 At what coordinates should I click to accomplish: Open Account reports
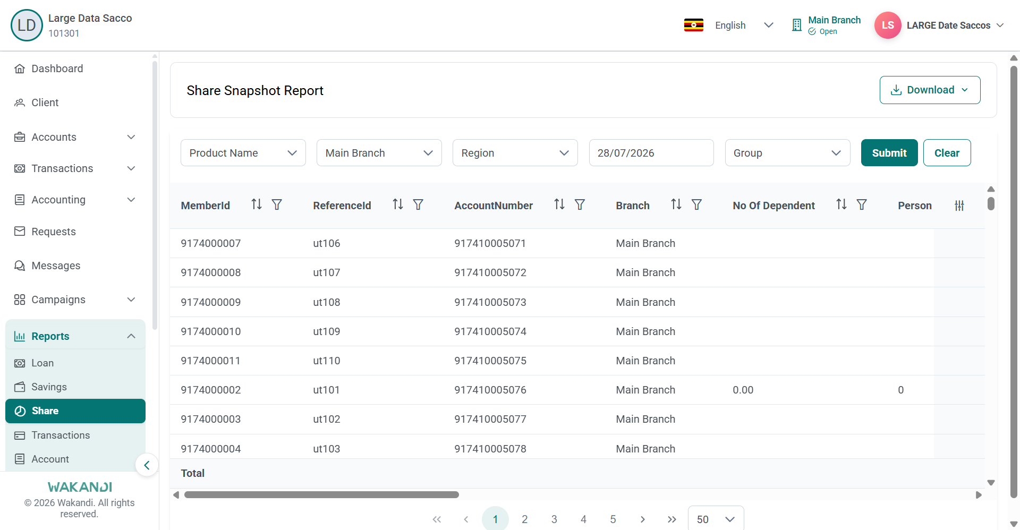tap(75, 459)
